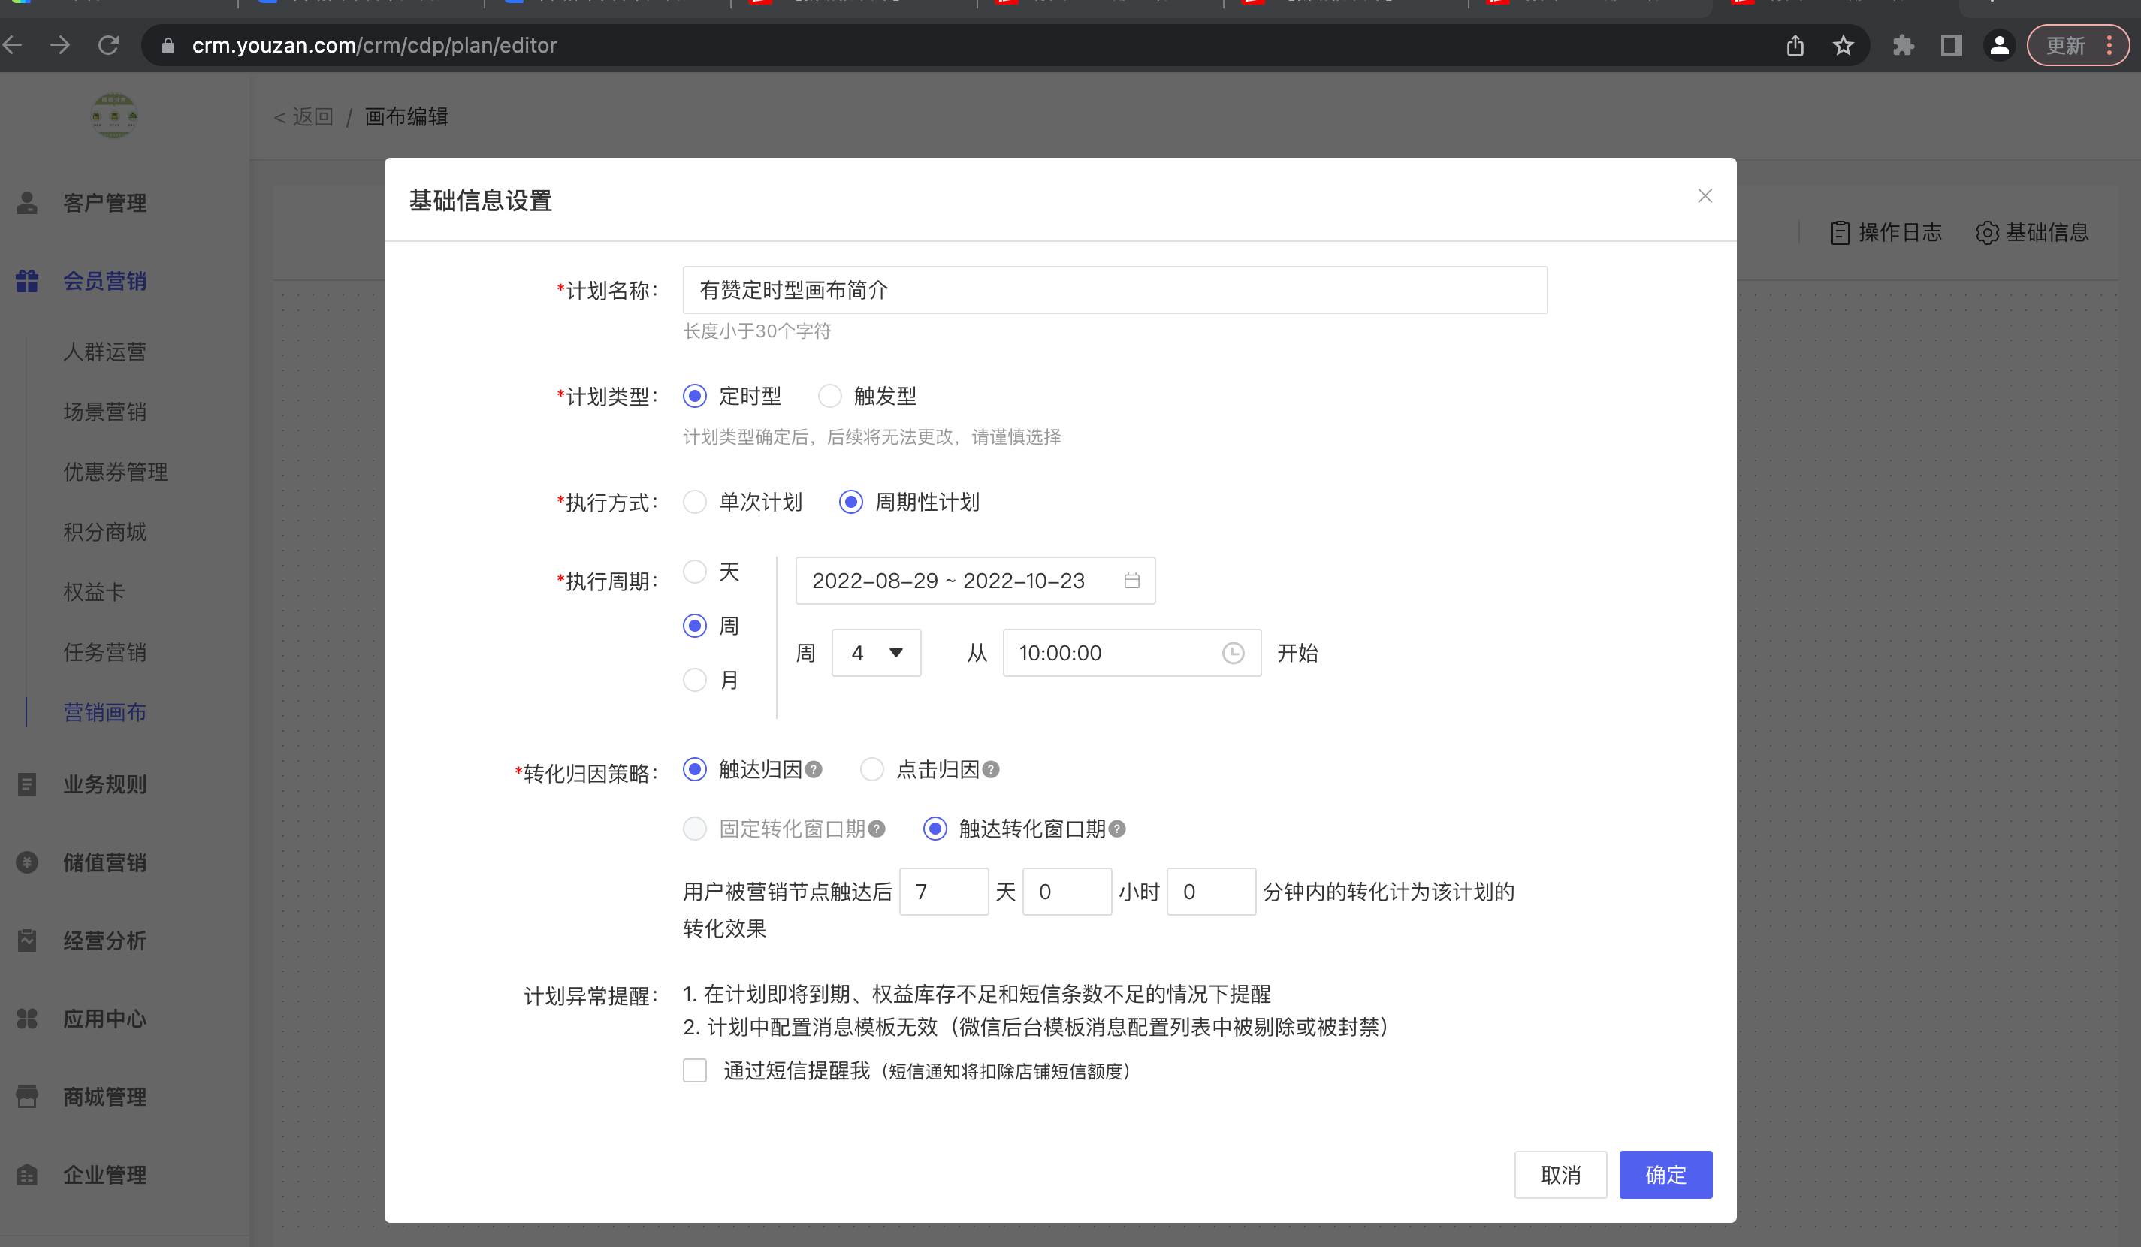Open the browser profile avatar
This screenshot has height=1247, width=2141.
(x=2000, y=45)
